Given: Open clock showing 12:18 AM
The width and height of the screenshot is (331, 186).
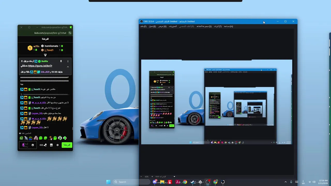Looking at the screenshot, I should (x=323, y=182).
